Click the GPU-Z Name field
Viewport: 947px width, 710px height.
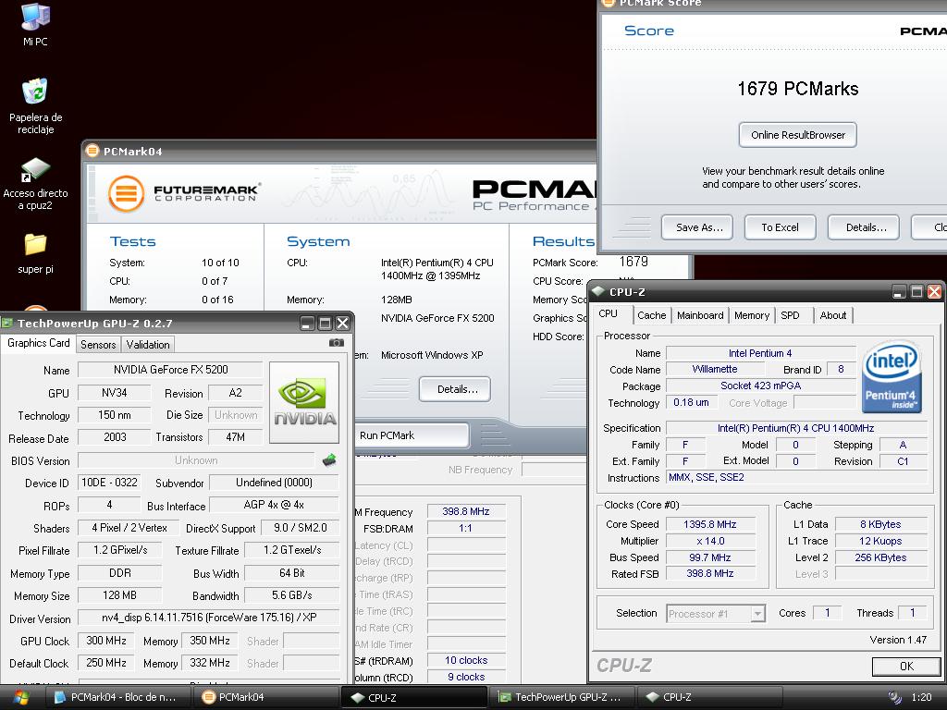tap(170, 370)
